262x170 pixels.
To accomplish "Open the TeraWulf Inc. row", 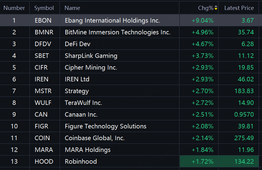I will click(x=83, y=103).
